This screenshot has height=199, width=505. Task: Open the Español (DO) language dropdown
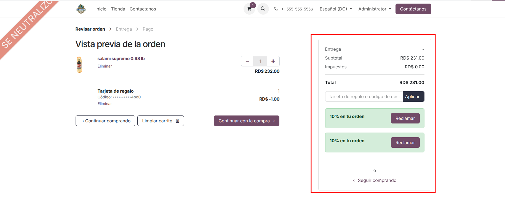click(335, 9)
